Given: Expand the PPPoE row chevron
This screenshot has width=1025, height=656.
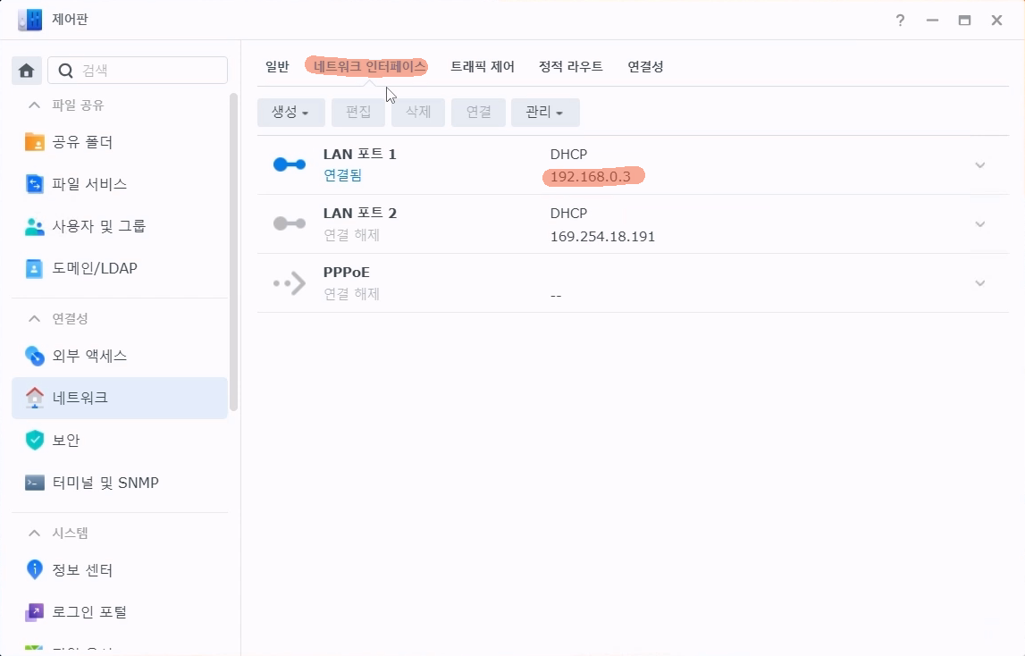Looking at the screenshot, I should click(x=980, y=283).
